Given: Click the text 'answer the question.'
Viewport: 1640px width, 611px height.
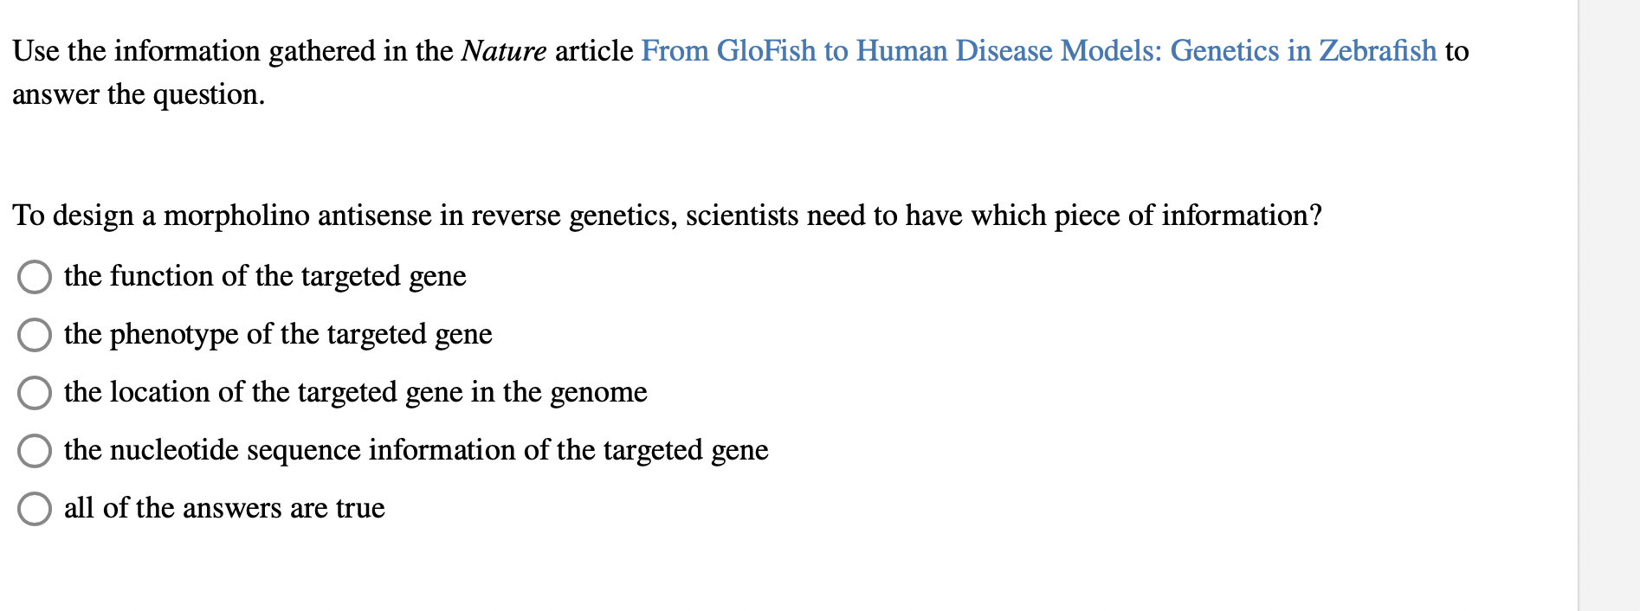Looking at the screenshot, I should [139, 95].
